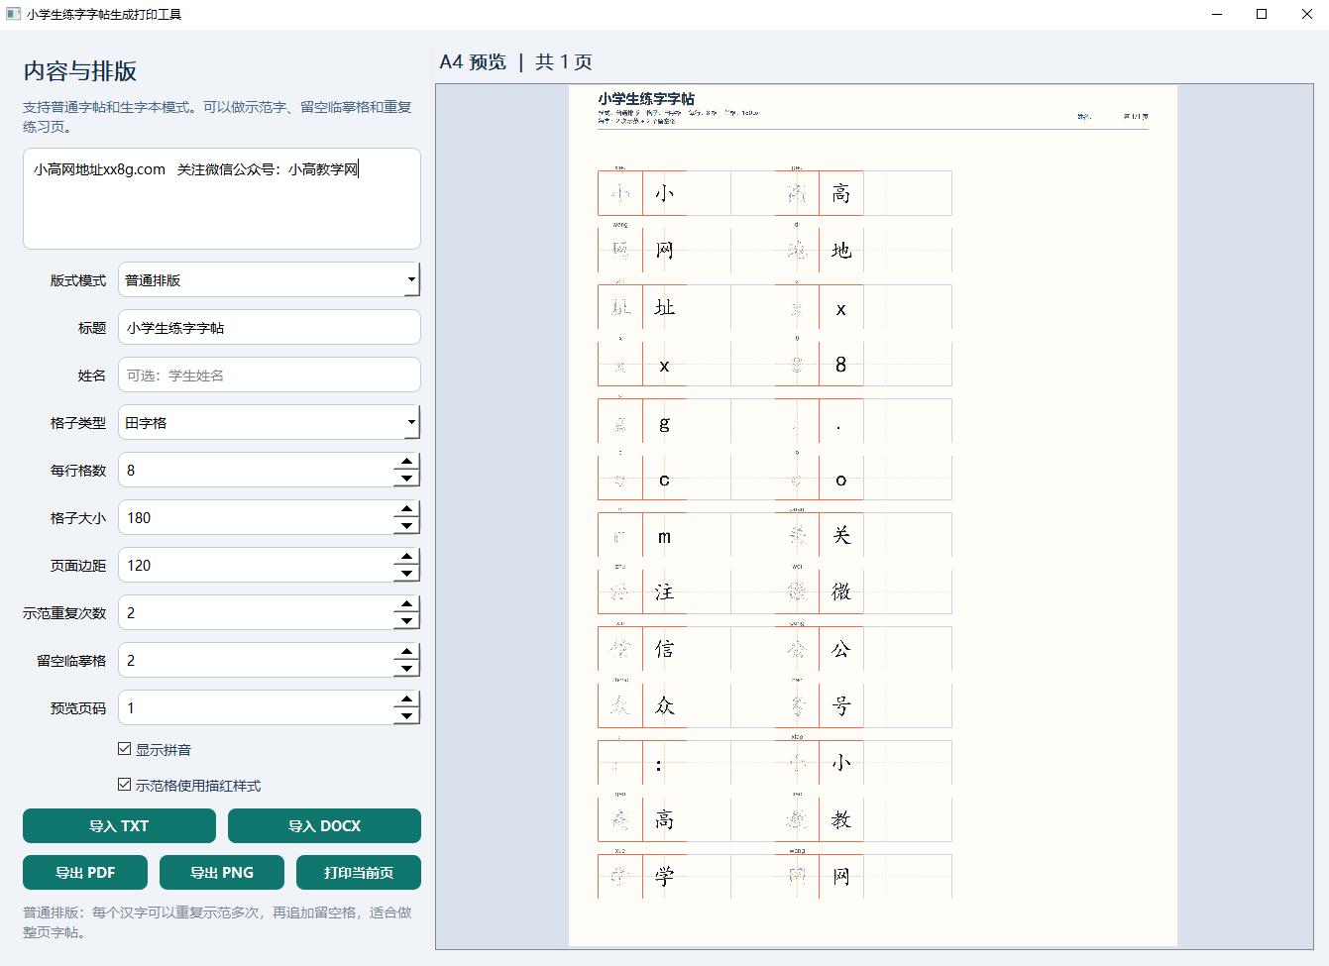Minimize the application window

tap(1218, 14)
